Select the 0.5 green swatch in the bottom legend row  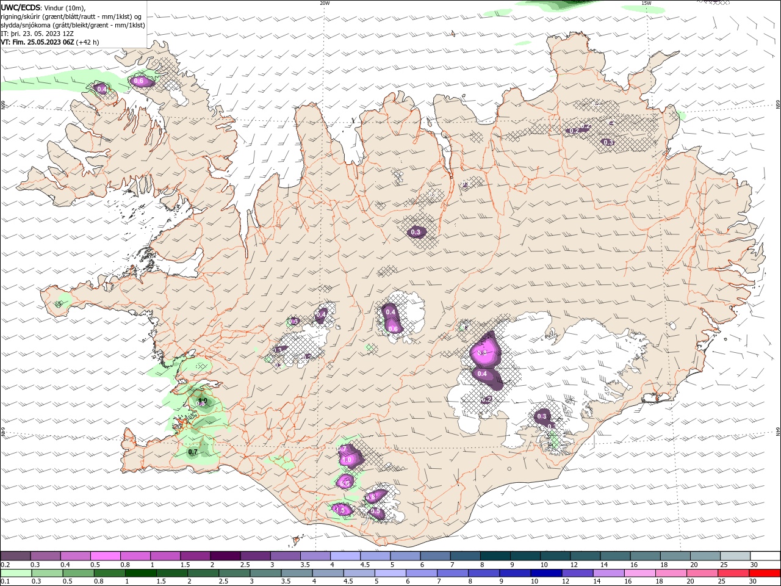pos(79,573)
